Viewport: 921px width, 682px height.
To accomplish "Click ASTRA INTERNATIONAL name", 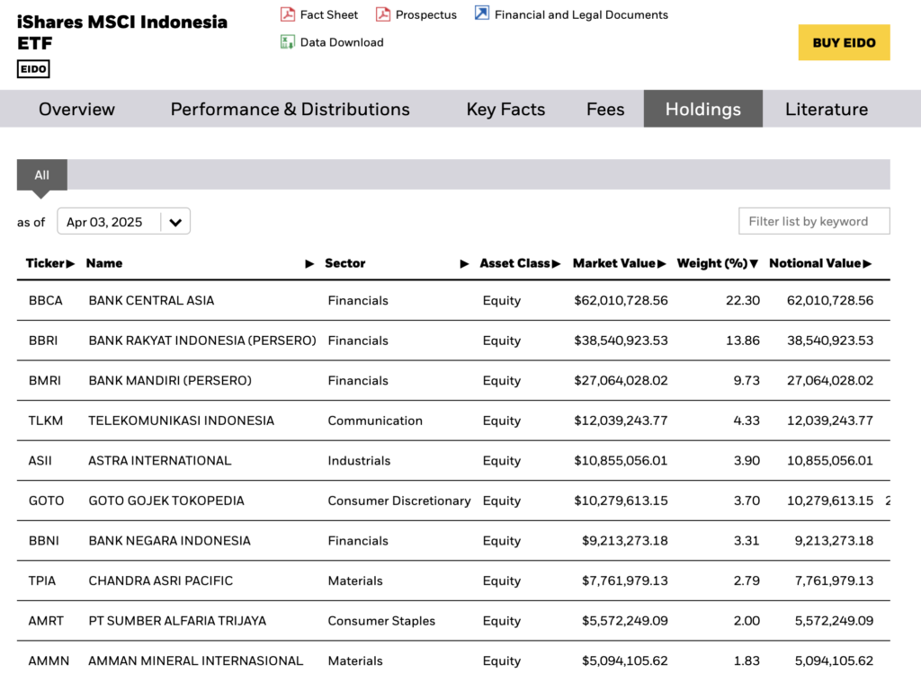I will click(x=160, y=461).
